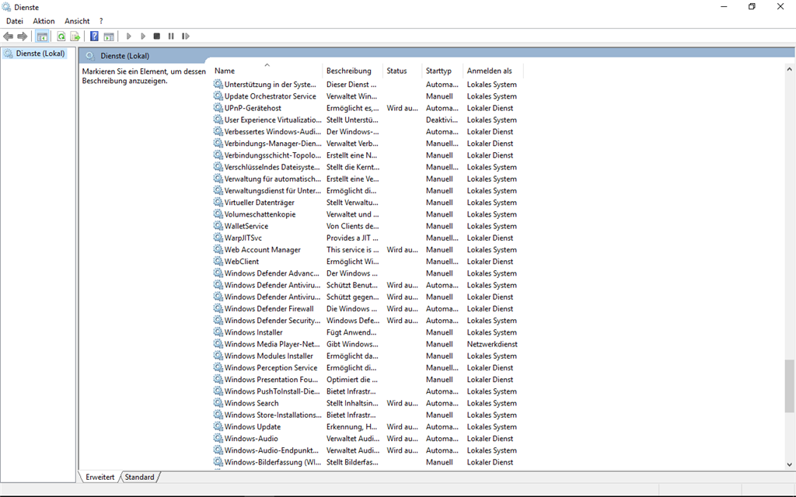The width and height of the screenshot is (796, 497).
Task: Click the Dienste icon in the title bar
Action: 6,7
